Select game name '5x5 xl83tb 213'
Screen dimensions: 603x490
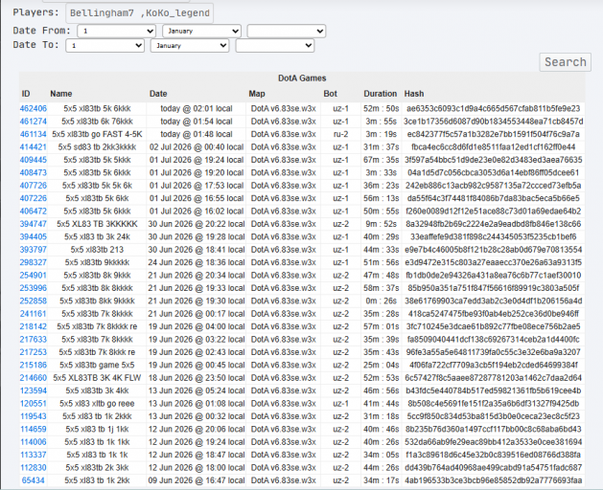pyautogui.click(x=97, y=250)
